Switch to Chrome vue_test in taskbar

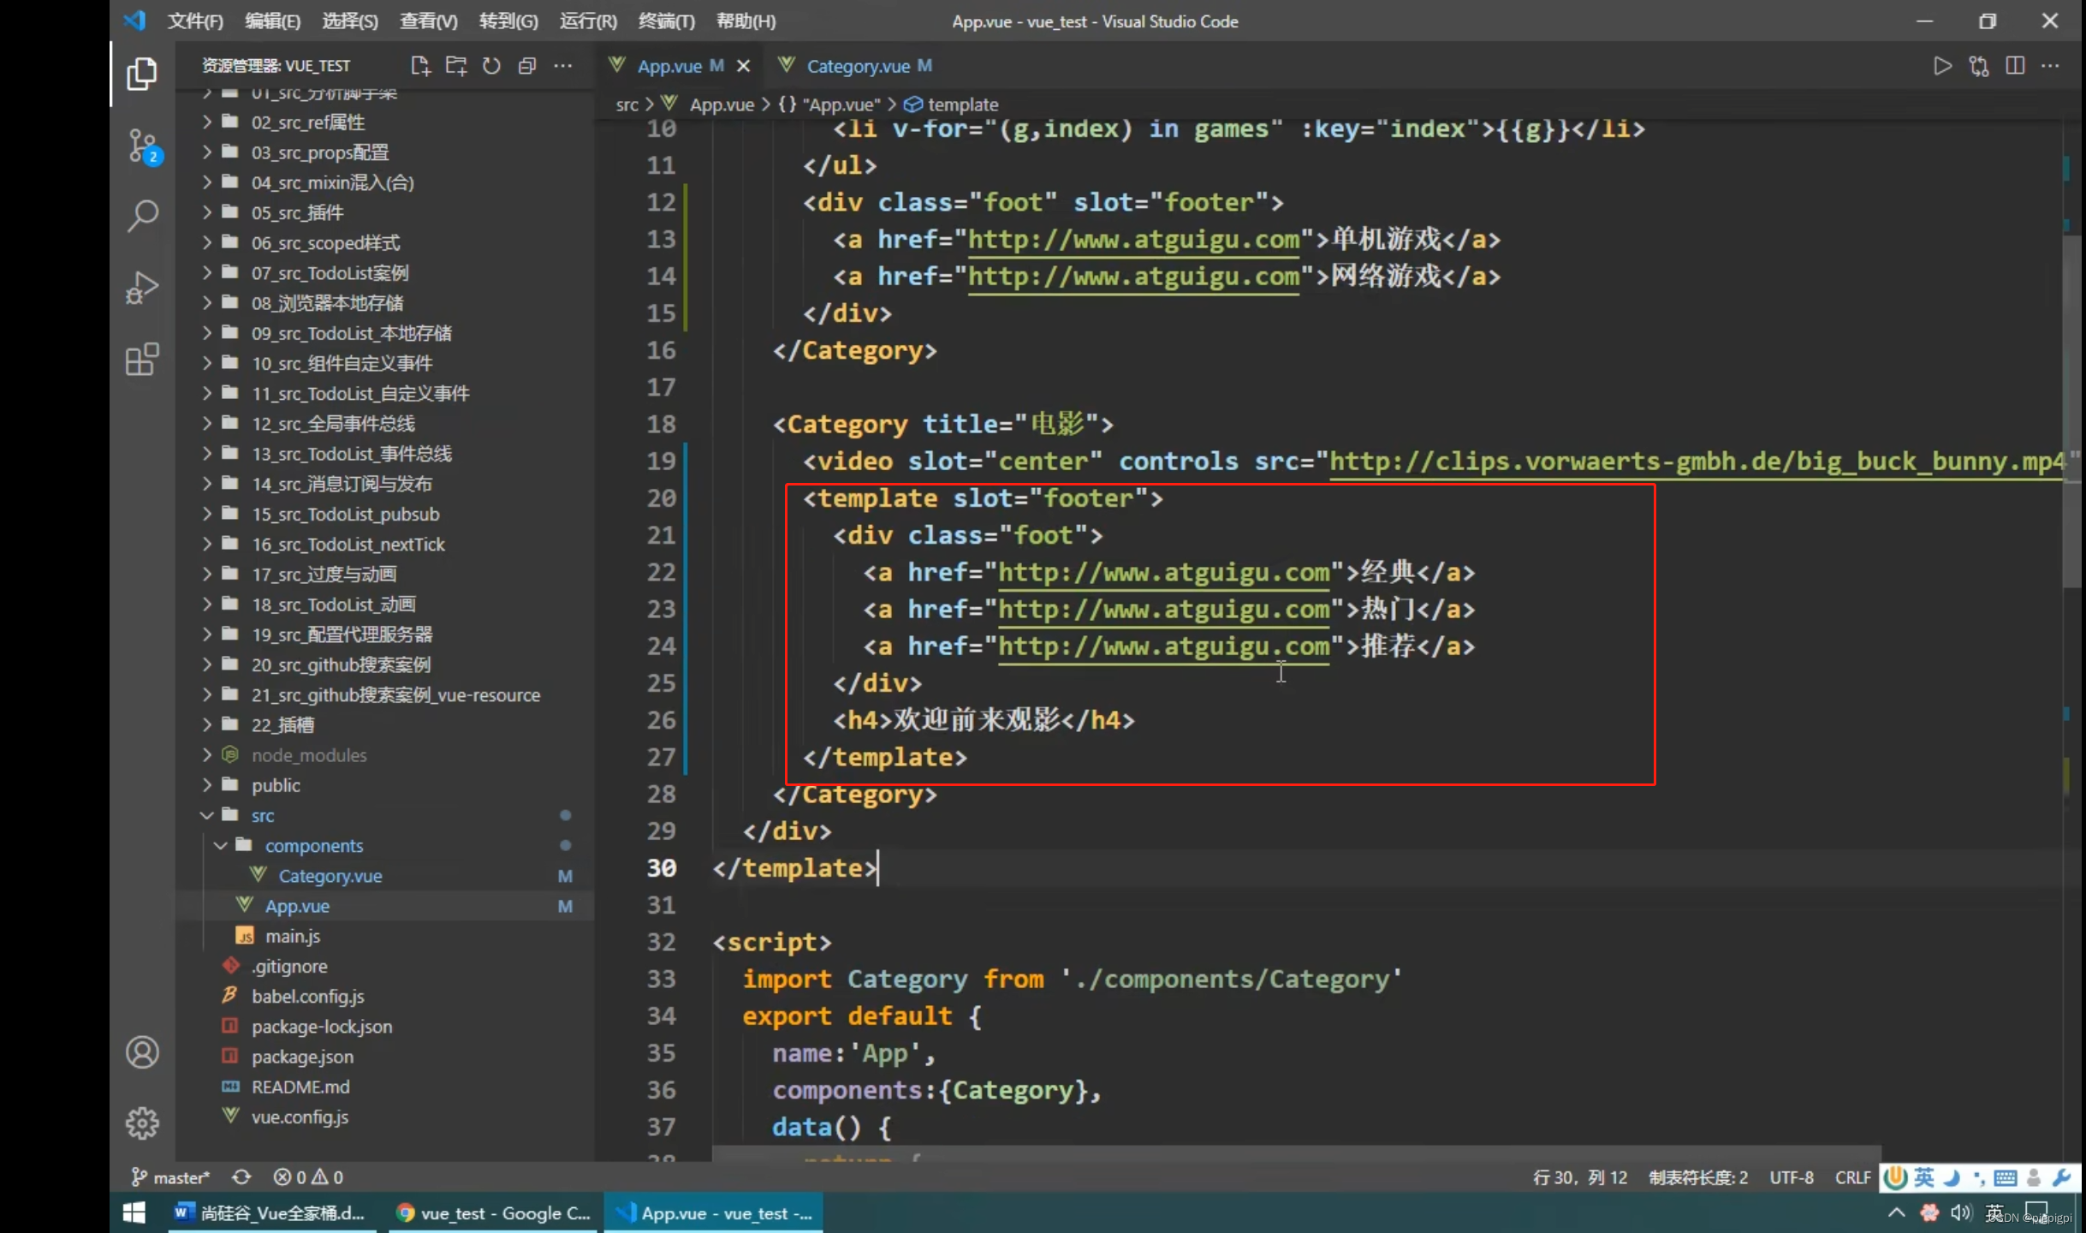point(494,1213)
